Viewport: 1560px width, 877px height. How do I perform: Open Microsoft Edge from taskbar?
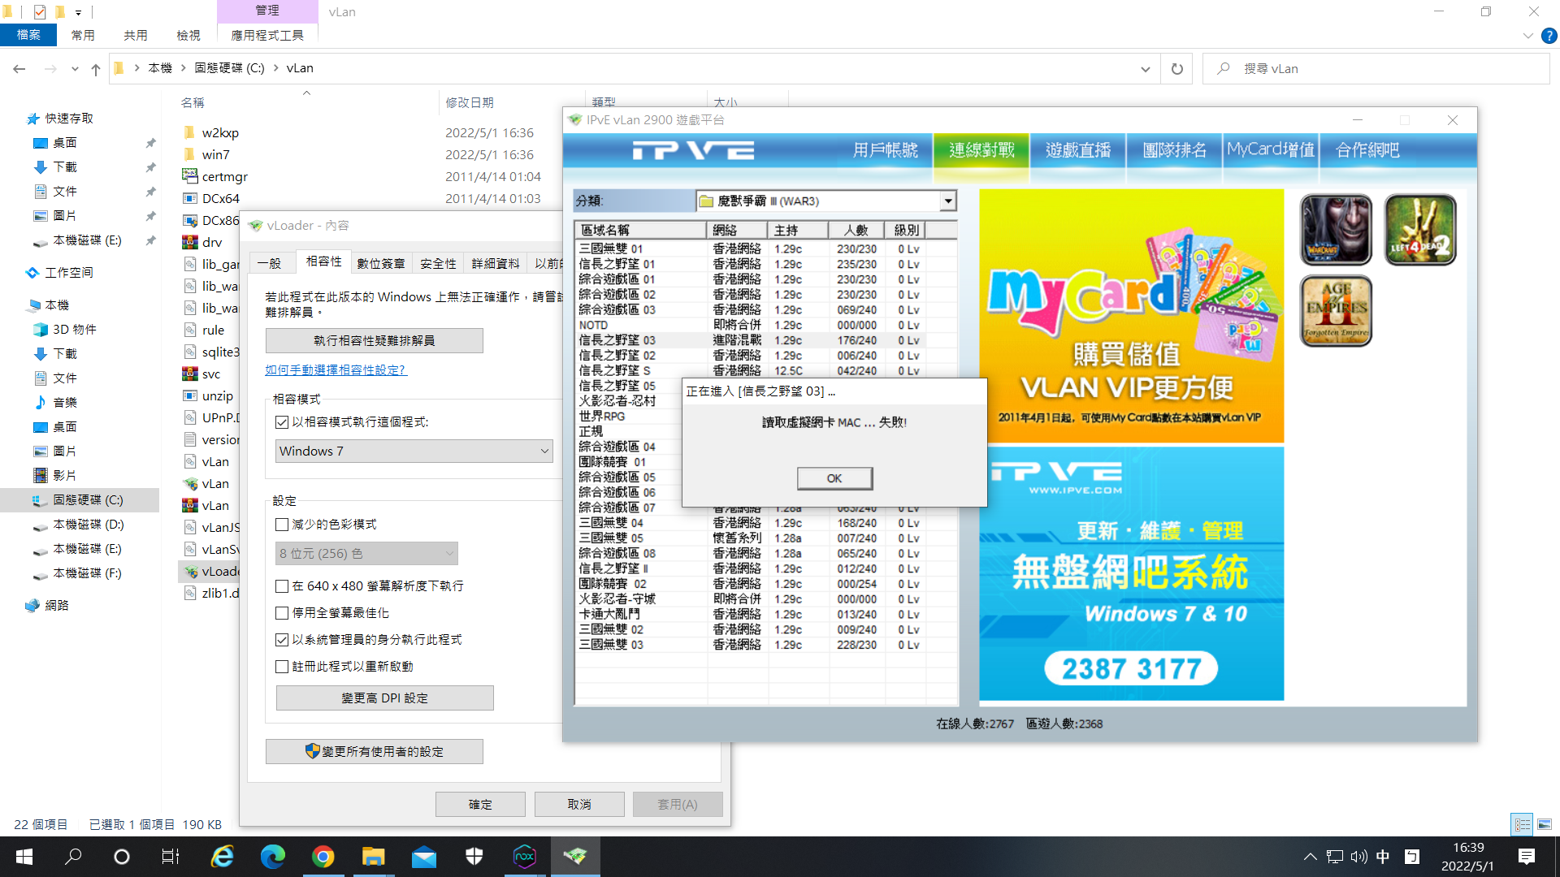[x=272, y=857]
